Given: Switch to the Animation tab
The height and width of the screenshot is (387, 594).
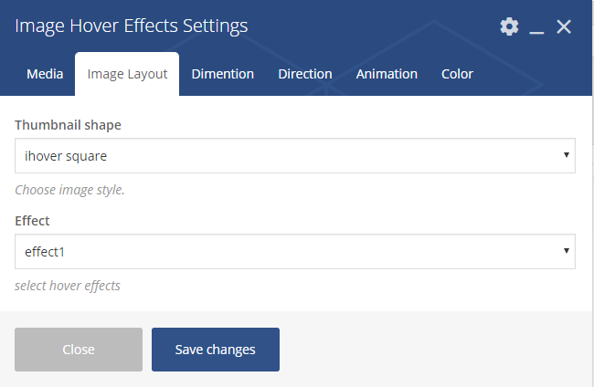Looking at the screenshot, I should pyautogui.click(x=387, y=74).
